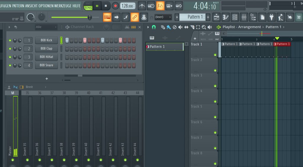
Task: Open the Alle channel filter dropdown
Action: (x=46, y=27)
